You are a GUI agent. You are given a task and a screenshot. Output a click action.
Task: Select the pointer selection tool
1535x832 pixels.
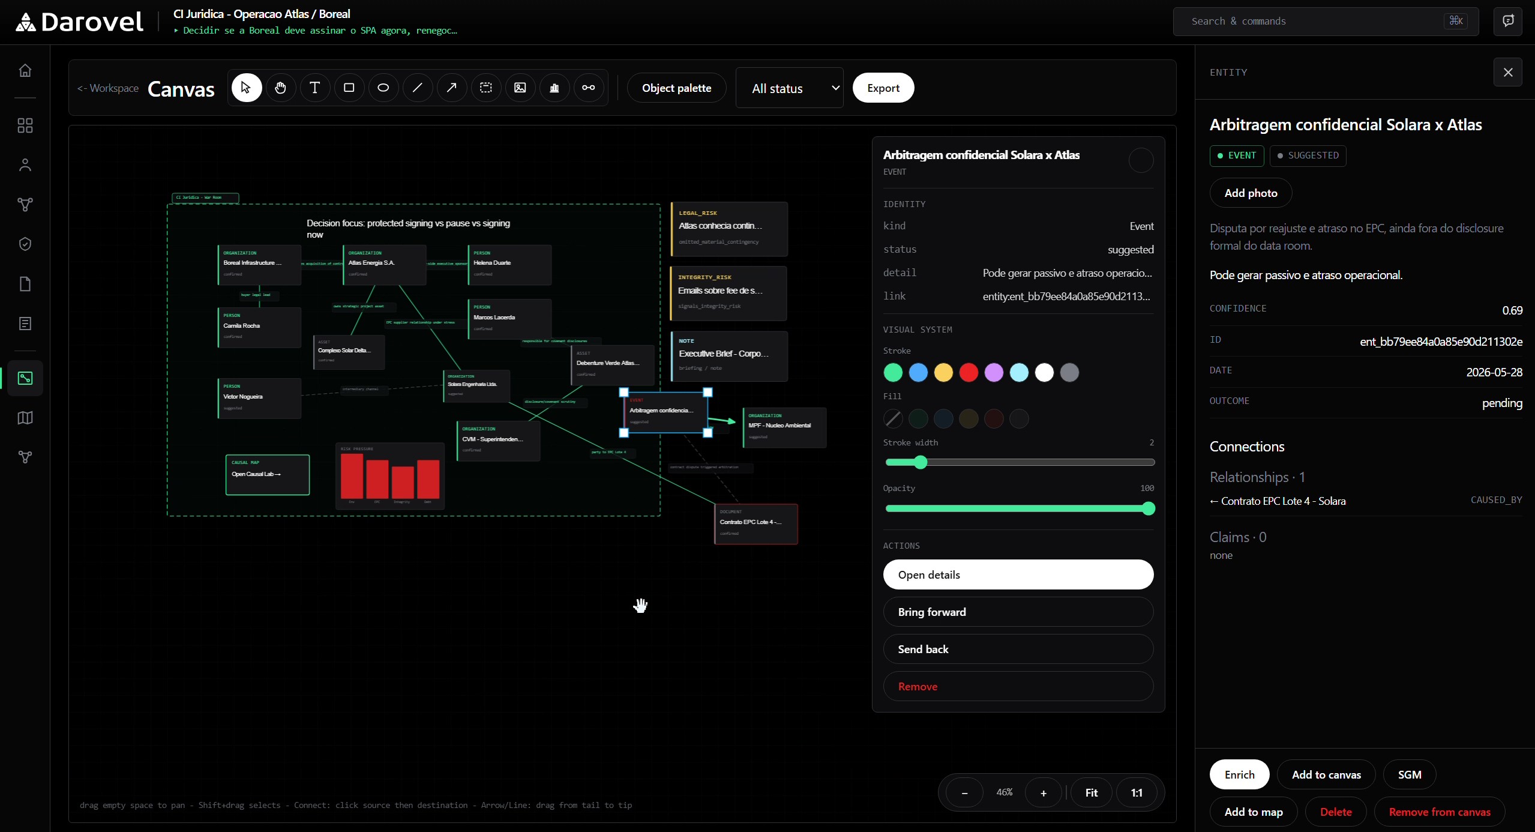point(246,88)
